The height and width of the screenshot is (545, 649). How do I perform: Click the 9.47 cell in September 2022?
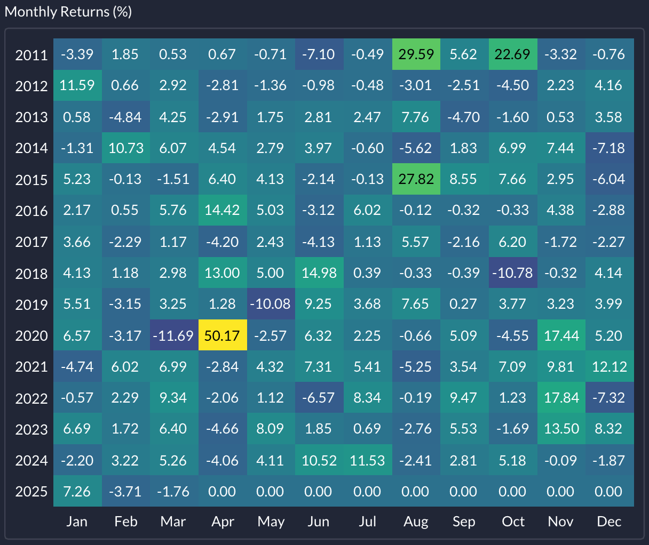tap(464, 398)
